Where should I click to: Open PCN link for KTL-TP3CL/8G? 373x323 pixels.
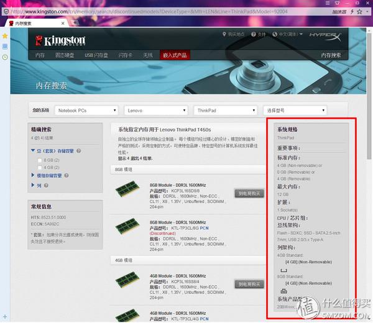[204, 228]
